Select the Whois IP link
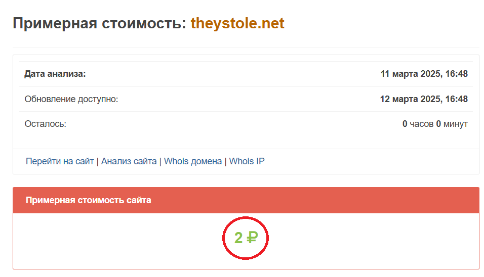Image resolution: width=484 pixels, height=277 pixels. [247, 162]
